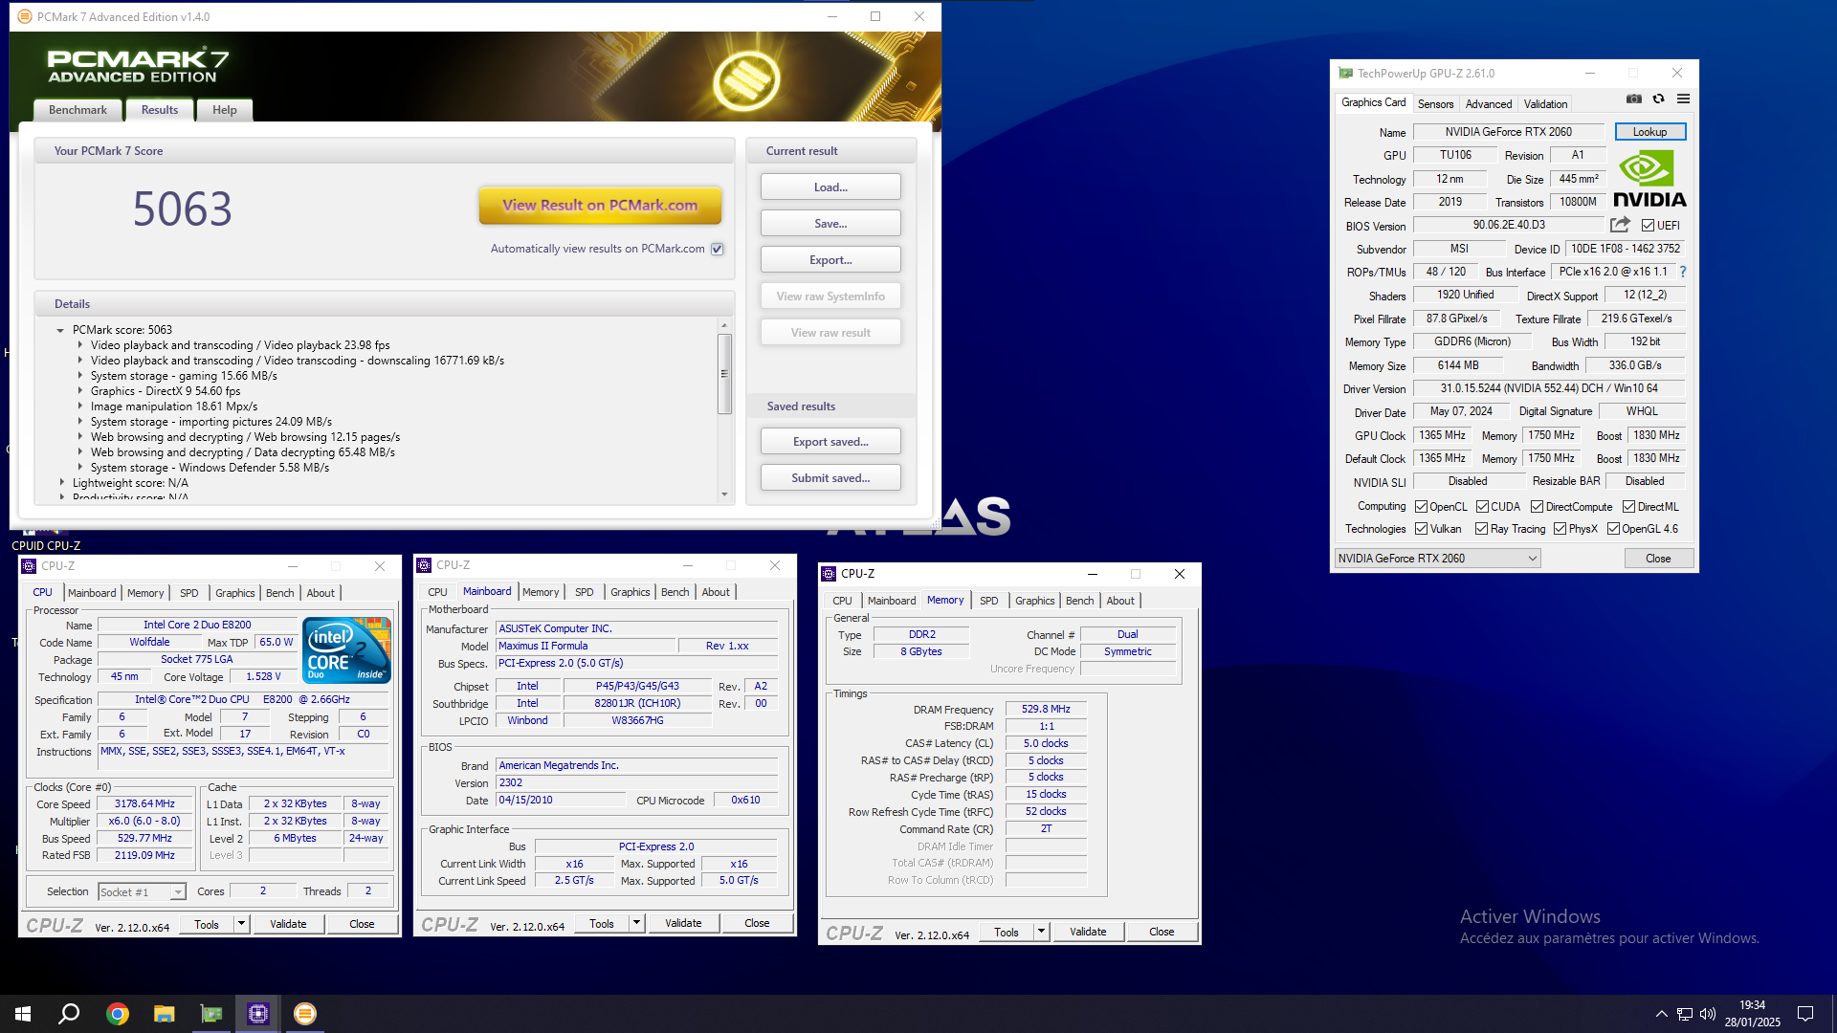
Task: Click Validate in the CPU-Z Memory window
Action: pos(1088,932)
